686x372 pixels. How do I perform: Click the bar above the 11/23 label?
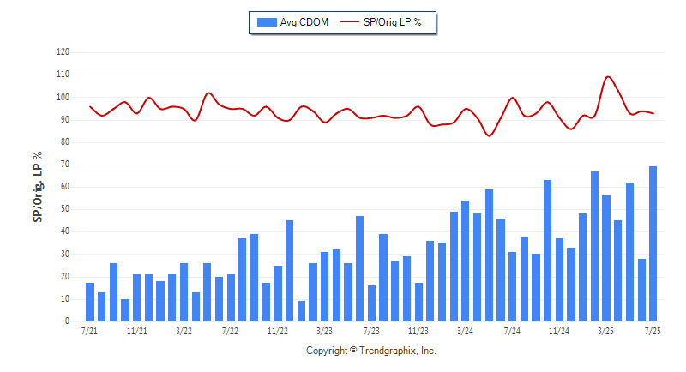[x=418, y=302]
